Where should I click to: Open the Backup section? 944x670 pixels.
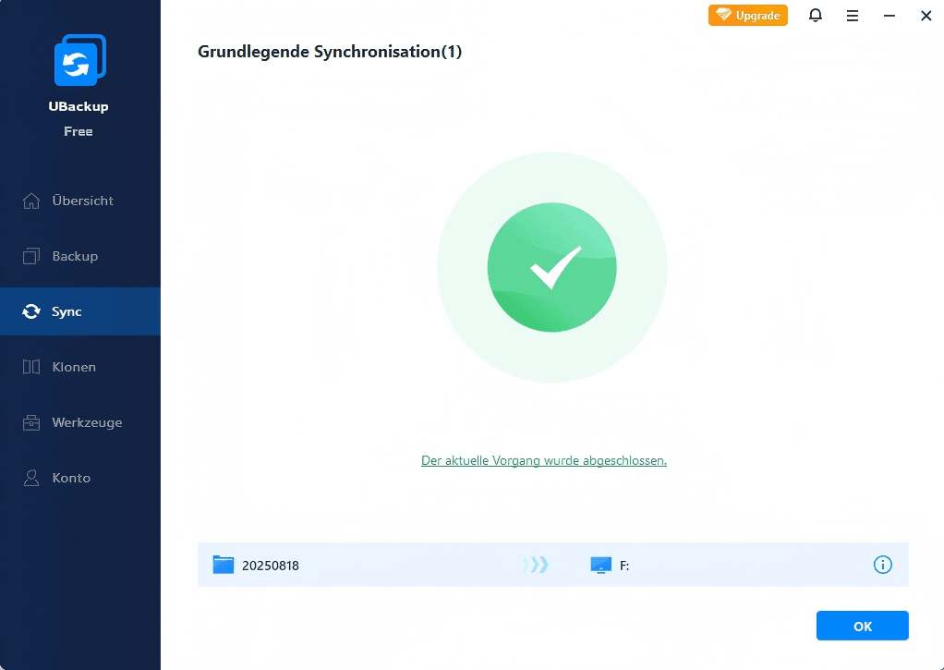[74, 256]
